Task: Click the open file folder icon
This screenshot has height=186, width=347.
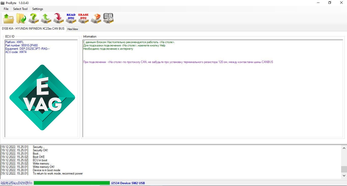Action: 8,19
